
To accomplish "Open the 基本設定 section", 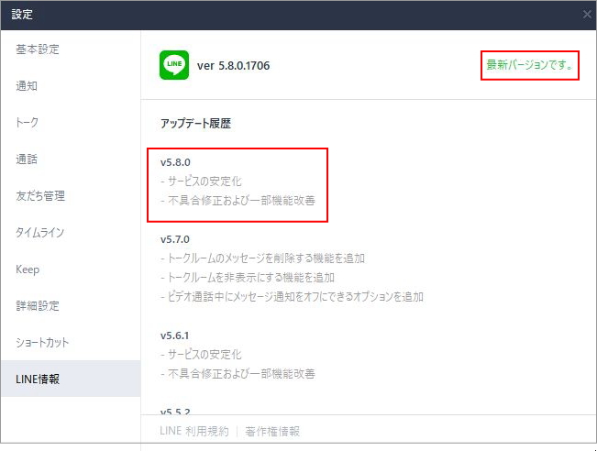I will click(38, 49).
